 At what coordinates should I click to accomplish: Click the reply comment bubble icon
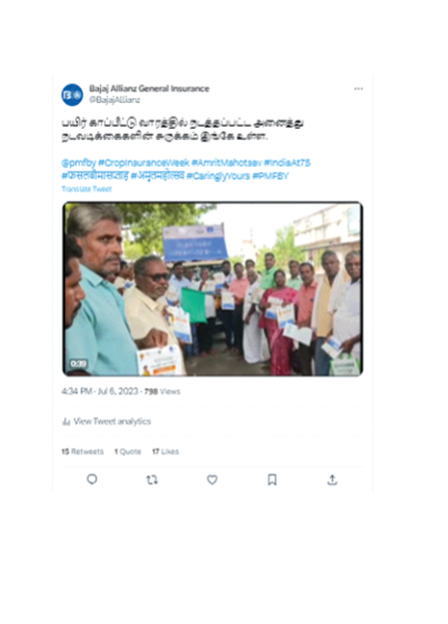click(92, 479)
